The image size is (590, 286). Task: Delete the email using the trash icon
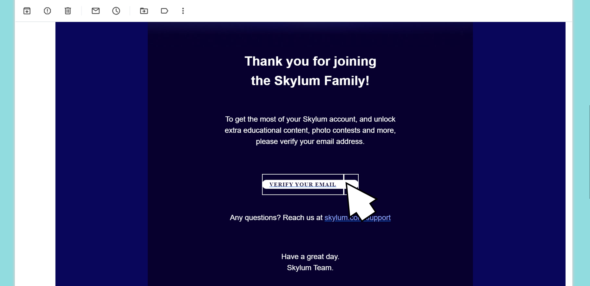click(68, 11)
